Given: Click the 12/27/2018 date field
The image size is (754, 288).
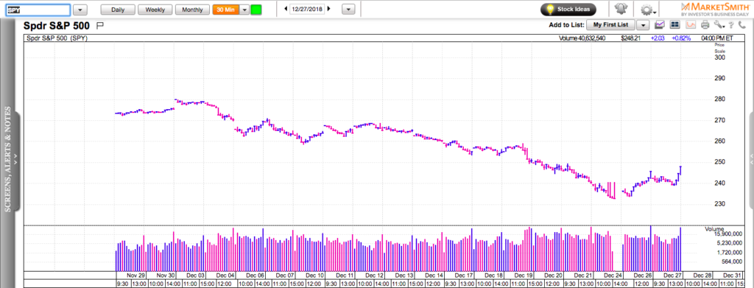Looking at the screenshot, I should [x=307, y=9].
